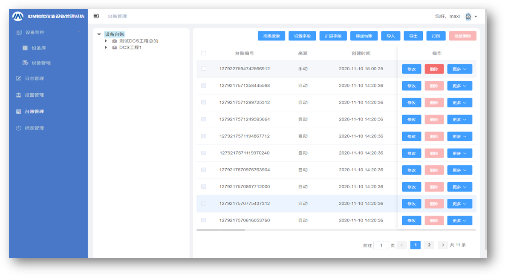The height and width of the screenshot is (276, 505).
Task: Click the 扩展字段 button
Action: coord(333,36)
